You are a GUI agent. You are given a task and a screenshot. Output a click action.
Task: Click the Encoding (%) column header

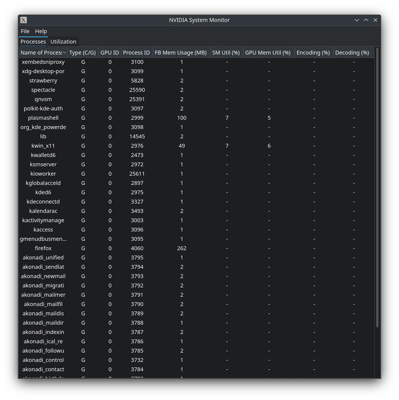click(x=313, y=53)
